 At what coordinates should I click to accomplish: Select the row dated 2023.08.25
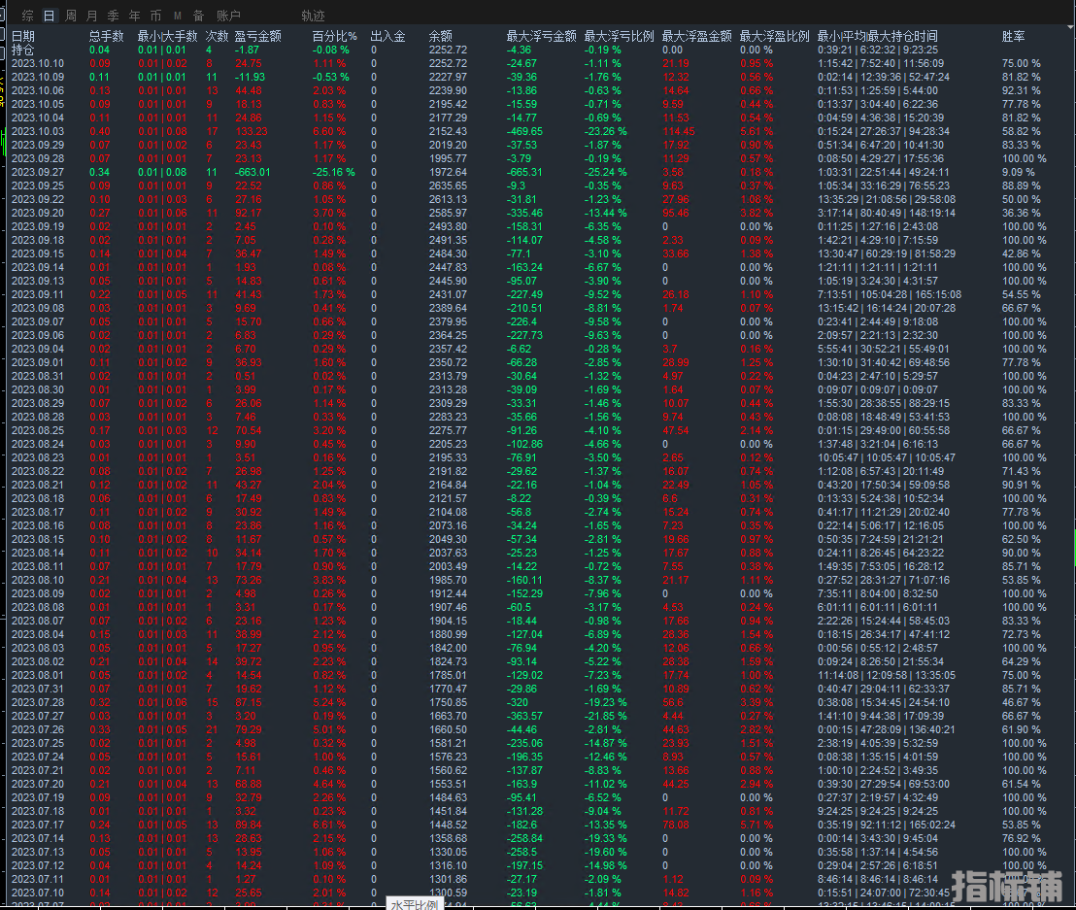coord(539,430)
